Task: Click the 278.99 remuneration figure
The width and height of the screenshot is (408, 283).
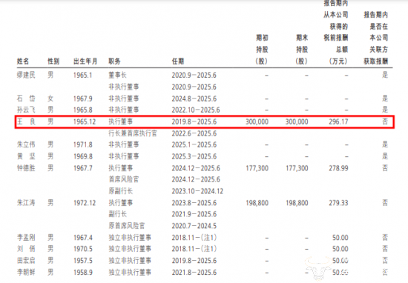Action: 338,168
